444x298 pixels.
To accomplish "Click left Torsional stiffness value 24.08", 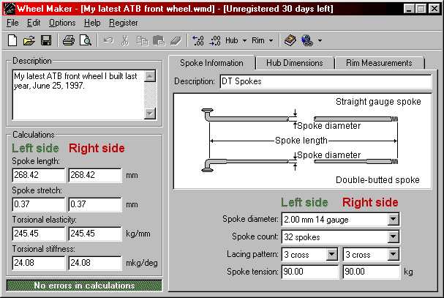I will [39, 263].
